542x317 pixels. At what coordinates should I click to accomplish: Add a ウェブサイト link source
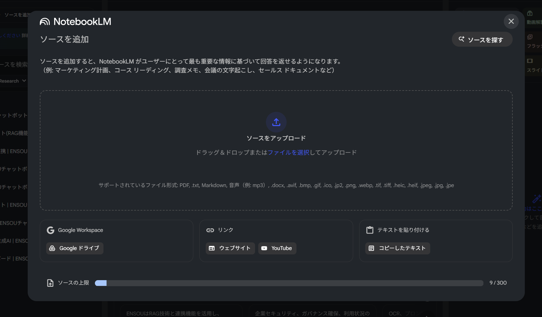click(230, 248)
